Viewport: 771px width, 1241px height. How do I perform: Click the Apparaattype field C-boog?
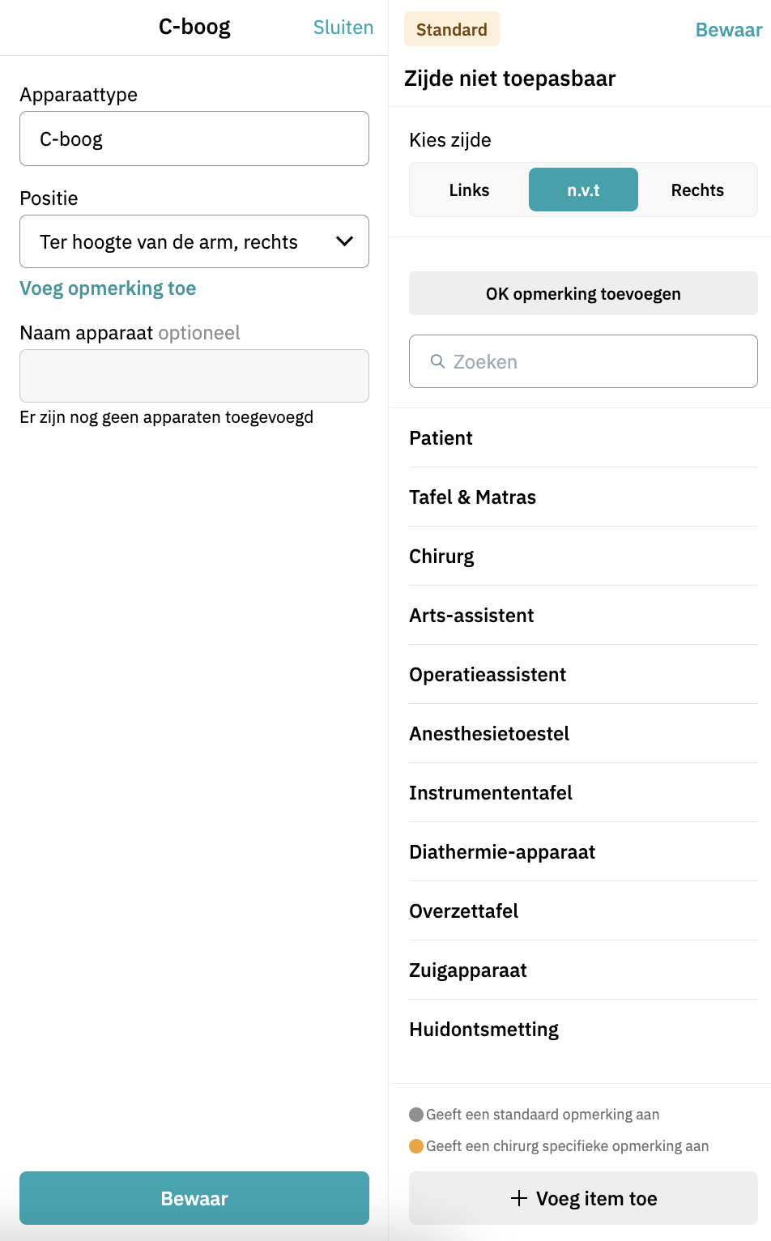pos(194,139)
